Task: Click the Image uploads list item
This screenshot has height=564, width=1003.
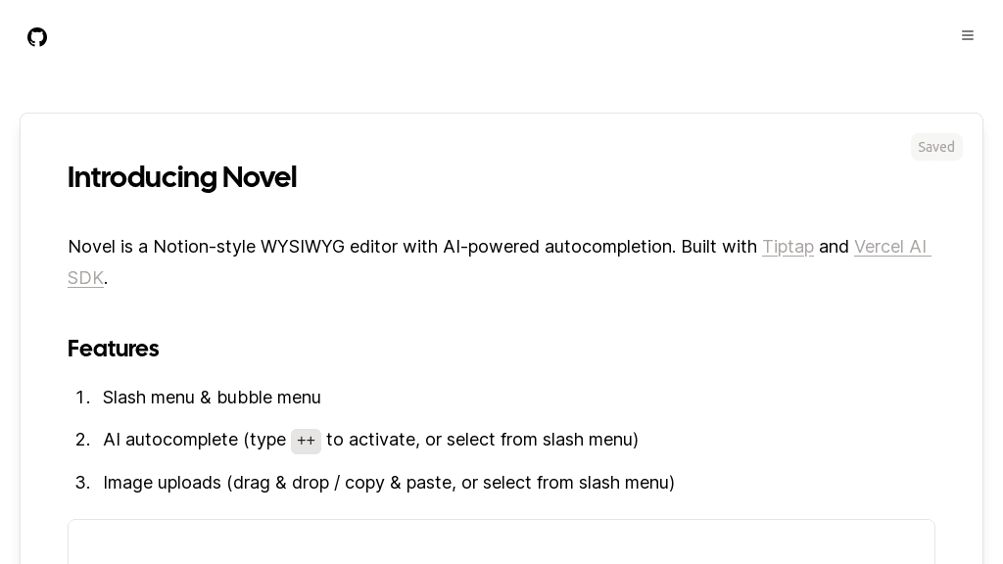Action: click(x=389, y=483)
